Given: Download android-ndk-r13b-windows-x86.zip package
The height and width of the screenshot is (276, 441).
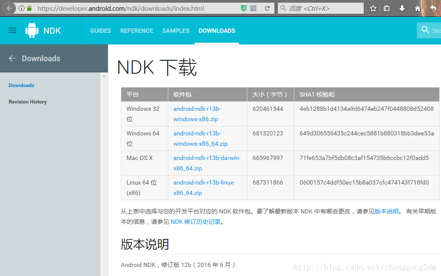Looking at the screenshot, I should tap(197, 114).
